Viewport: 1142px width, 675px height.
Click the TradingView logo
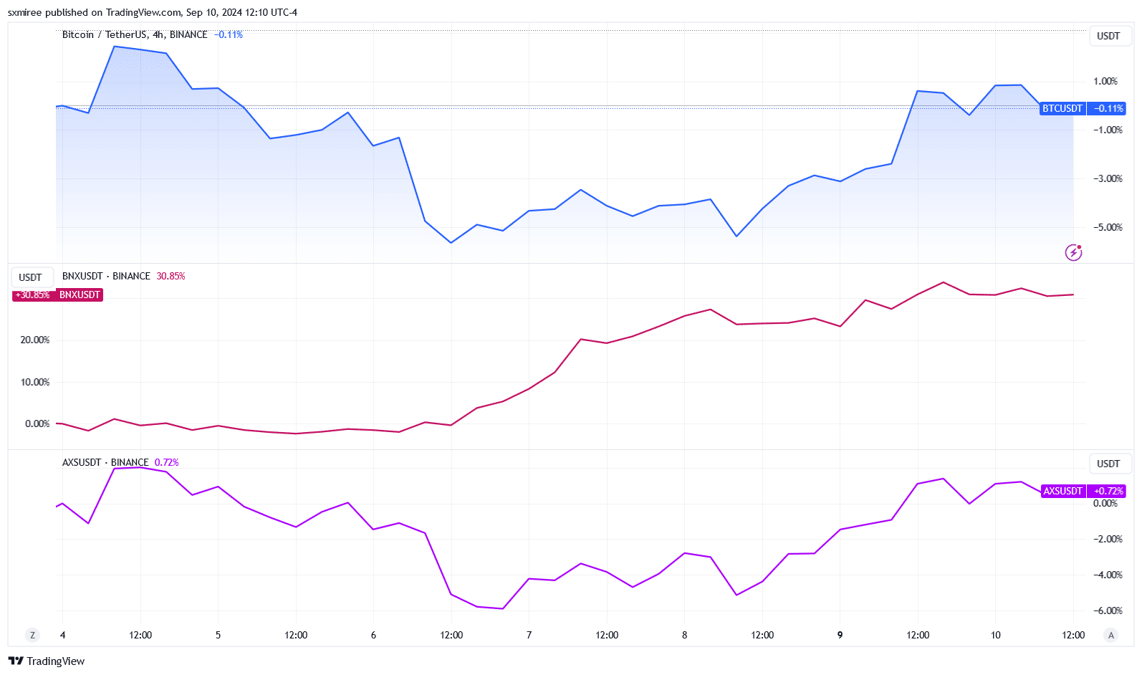47,661
